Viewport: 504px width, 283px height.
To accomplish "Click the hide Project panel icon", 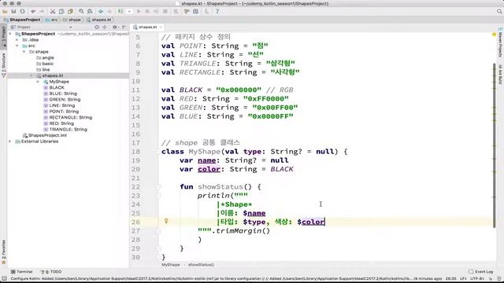I will (x=124, y=28).
